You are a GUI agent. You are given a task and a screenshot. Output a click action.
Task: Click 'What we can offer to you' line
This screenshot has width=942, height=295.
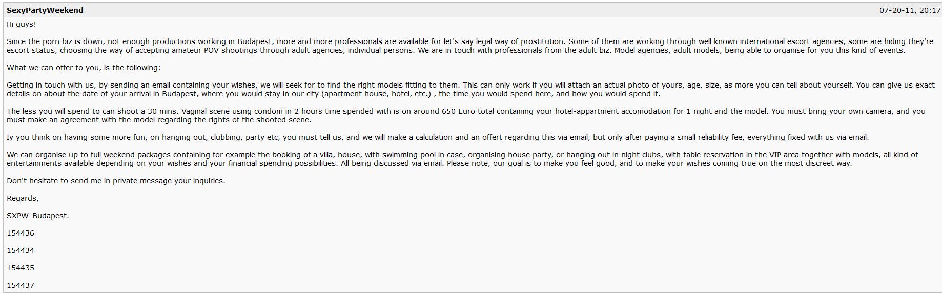click(x=83, y=68)
